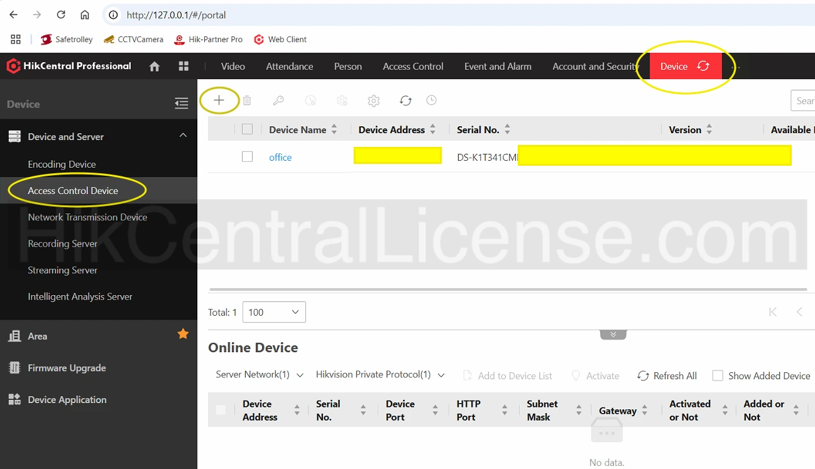
Task: Sort by Version column
Action: coord(709,129)
